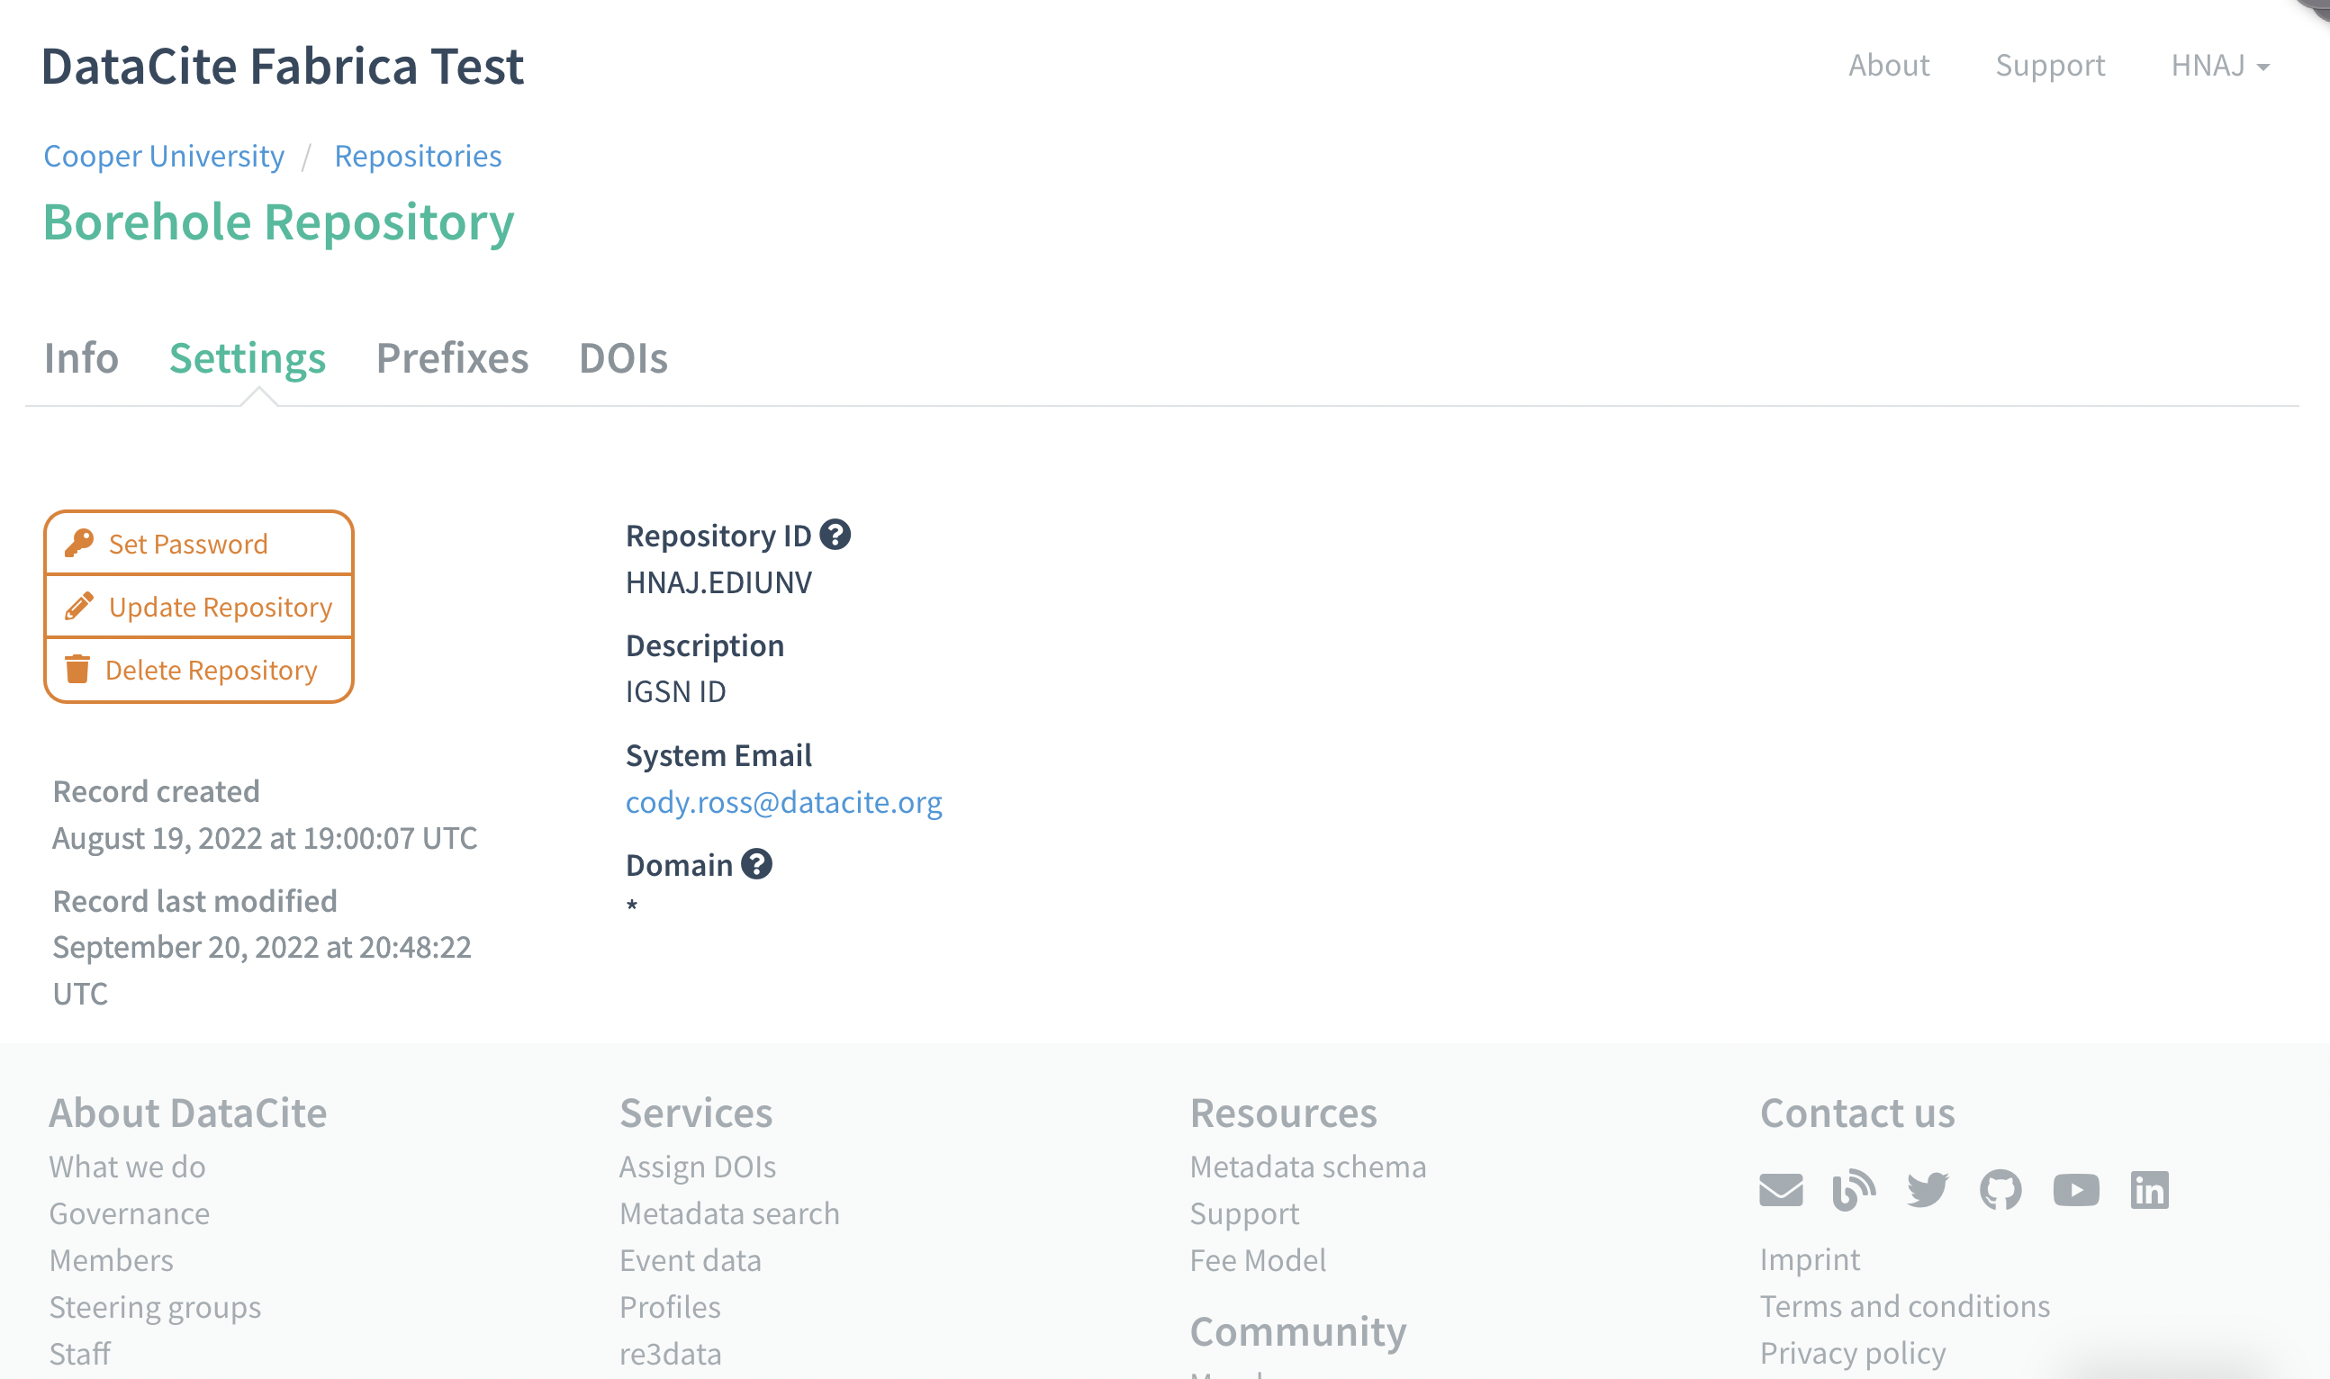Open the GitHub icon in Contact us
Screen dimensions: 2330x1379
pos(2000,1189)
